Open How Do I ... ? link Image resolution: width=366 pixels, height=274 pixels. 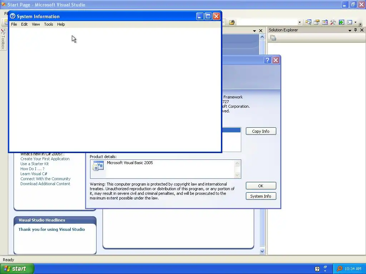point(32,169)
